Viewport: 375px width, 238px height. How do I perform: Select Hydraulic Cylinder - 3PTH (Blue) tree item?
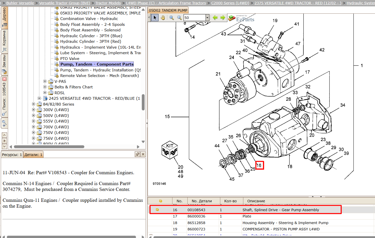pyautogui.click(x=91, y=36)
